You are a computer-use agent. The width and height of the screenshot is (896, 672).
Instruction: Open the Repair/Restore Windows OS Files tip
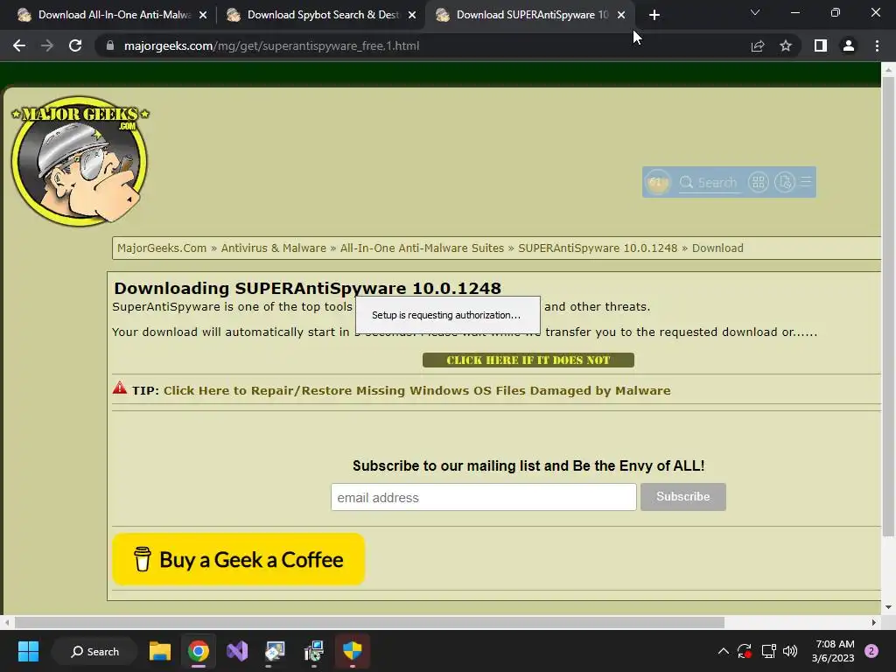point(416,390)
